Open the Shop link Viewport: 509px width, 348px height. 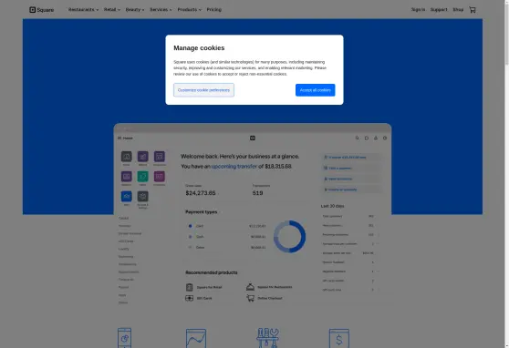pyautogui.click(x=458, y=10)
